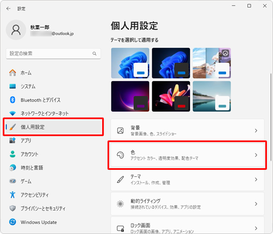Open the ロック画面 settings row
This screenshot has height=234, width=273.
pos(187,225)
